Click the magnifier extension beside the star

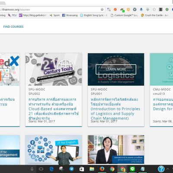(x=109, y=10)
